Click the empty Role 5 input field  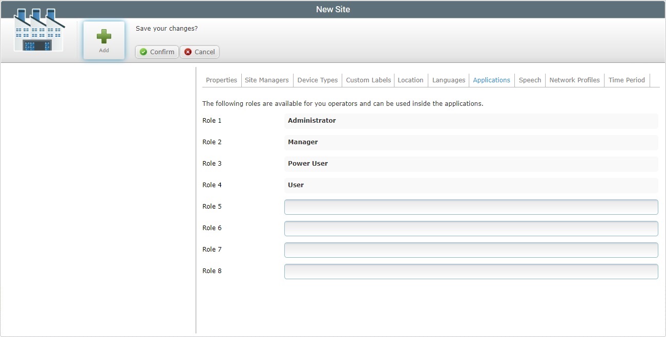(x=471, y=207)
